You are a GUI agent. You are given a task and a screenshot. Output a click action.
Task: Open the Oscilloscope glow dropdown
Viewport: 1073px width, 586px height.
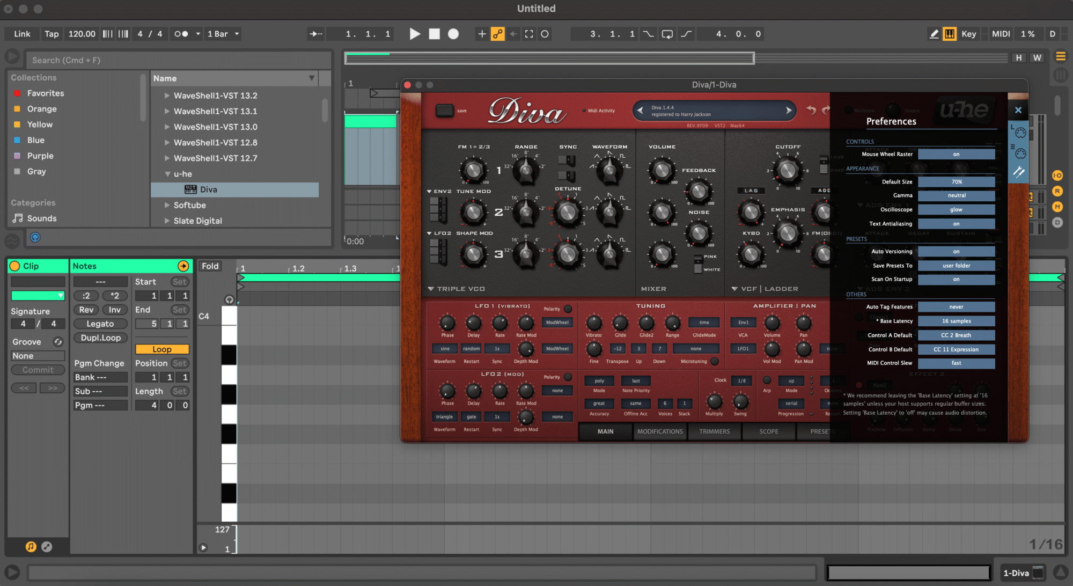pos(956,210)
